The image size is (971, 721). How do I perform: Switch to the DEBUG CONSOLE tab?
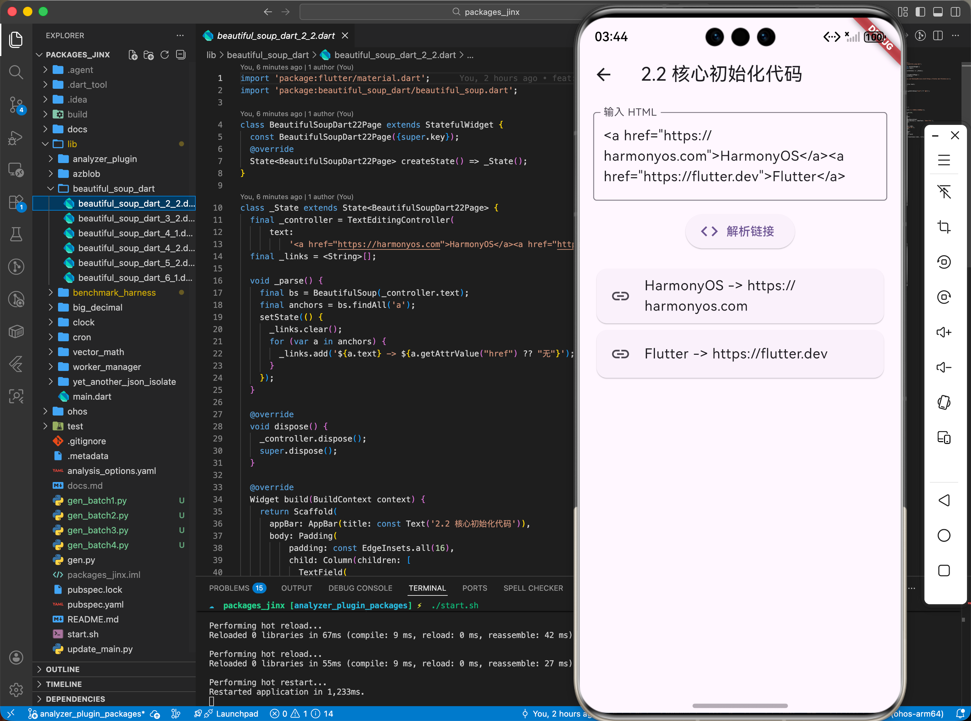coord(360,588)
